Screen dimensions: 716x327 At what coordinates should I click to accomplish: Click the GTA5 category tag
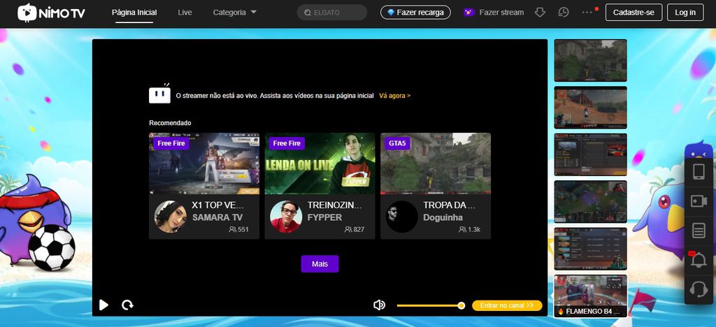pos(397,143)
